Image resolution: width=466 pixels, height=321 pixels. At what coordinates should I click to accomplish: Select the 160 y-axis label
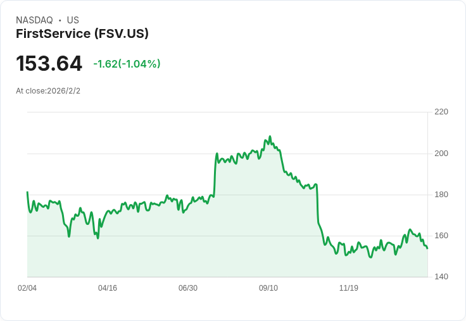441,236
